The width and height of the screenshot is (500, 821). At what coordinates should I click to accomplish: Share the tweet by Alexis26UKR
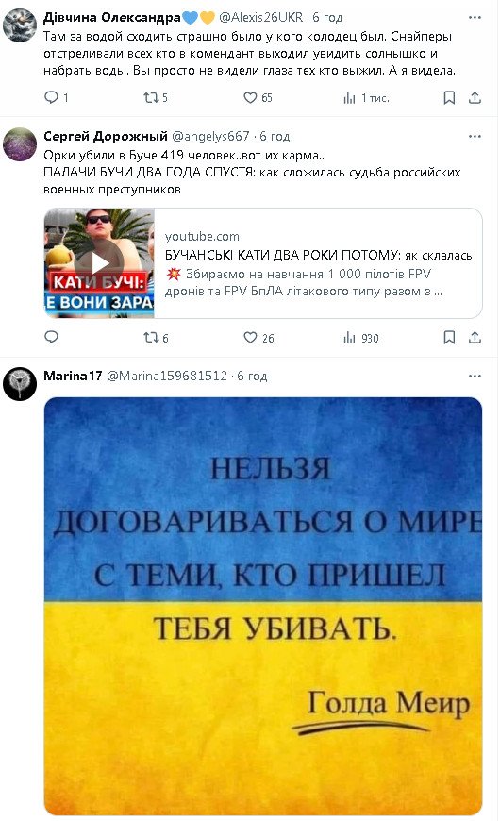click(x=475, y=97)
